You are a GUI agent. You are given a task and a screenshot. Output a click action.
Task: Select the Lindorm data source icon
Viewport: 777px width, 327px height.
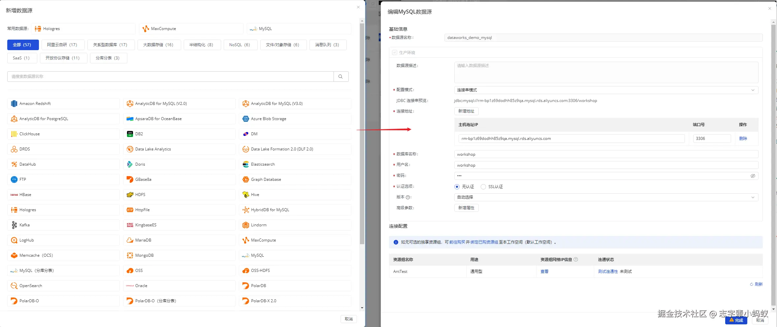click(245, 225)
